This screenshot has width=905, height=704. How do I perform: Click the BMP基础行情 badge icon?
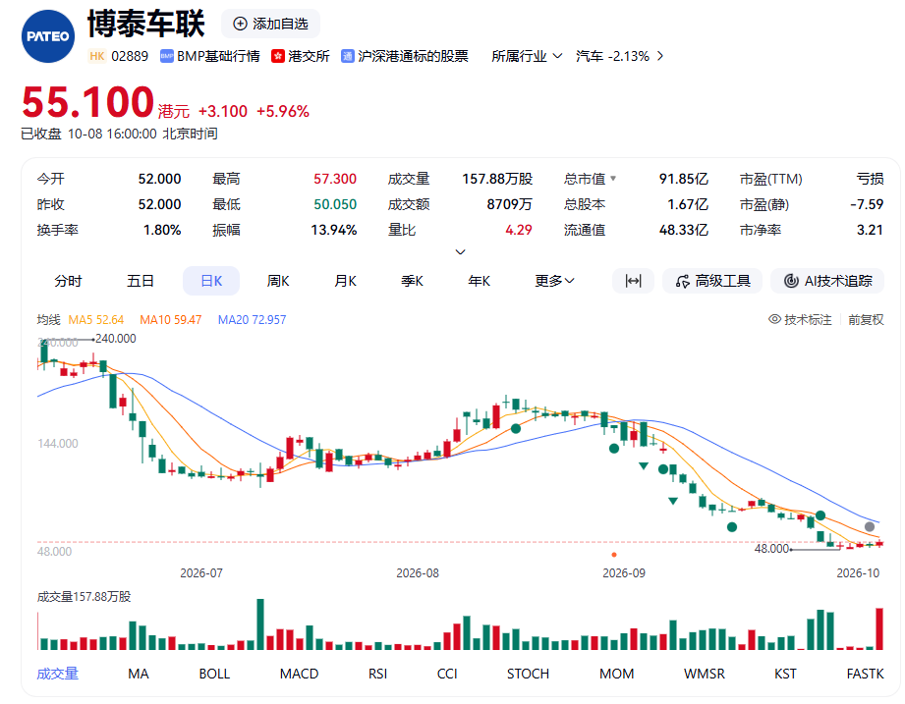(x=167, y=56)
